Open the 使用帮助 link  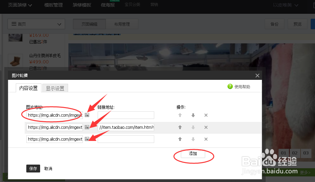pyautogui.click(x=242, y=87)
